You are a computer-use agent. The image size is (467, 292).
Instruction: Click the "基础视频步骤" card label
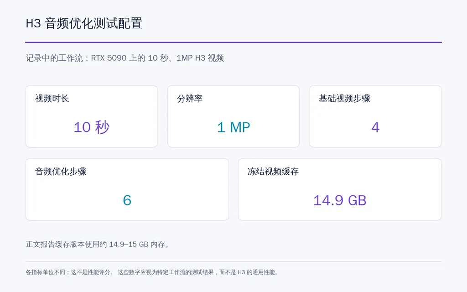pos(345,99)
